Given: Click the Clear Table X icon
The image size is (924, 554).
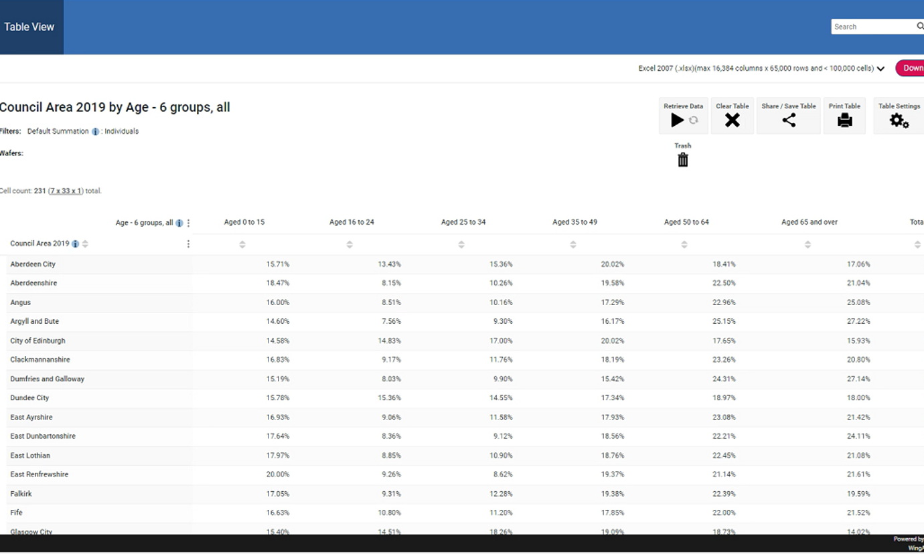Looking at the screenshot, I should 733,120.
